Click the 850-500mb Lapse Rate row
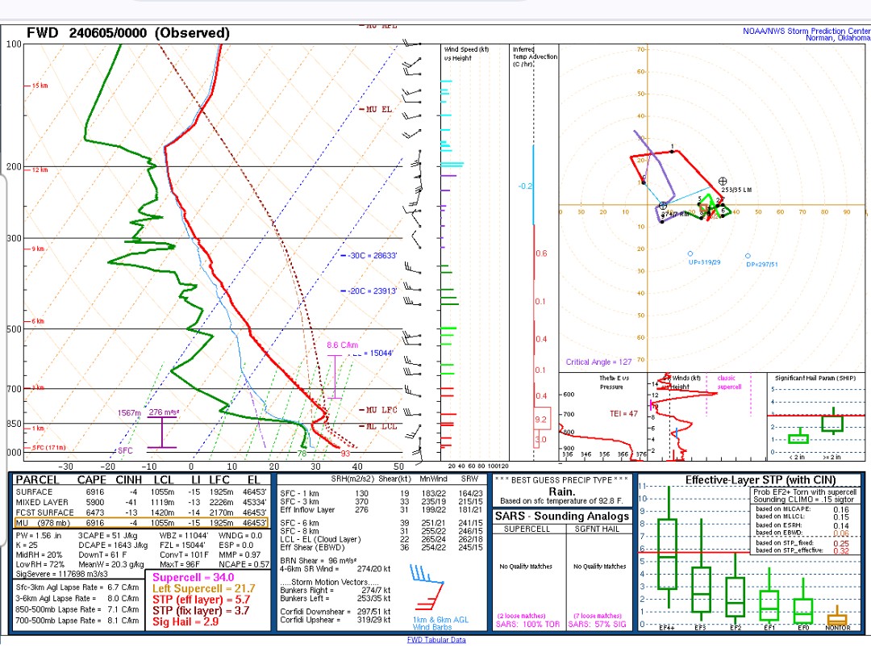871x665 pixels. pyautogui.click(x=77, y=609)
